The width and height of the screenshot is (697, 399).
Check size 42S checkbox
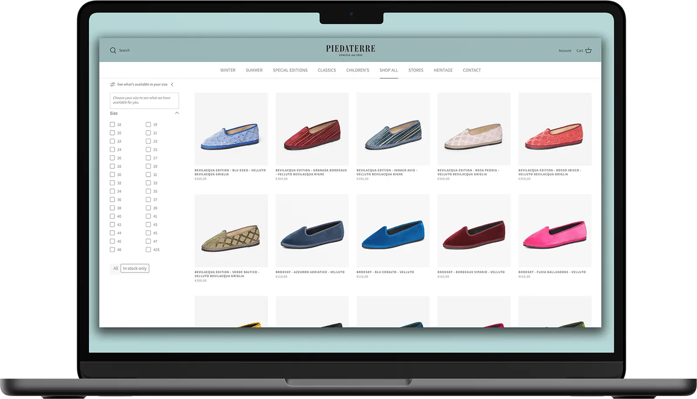(x=148, y=250)
